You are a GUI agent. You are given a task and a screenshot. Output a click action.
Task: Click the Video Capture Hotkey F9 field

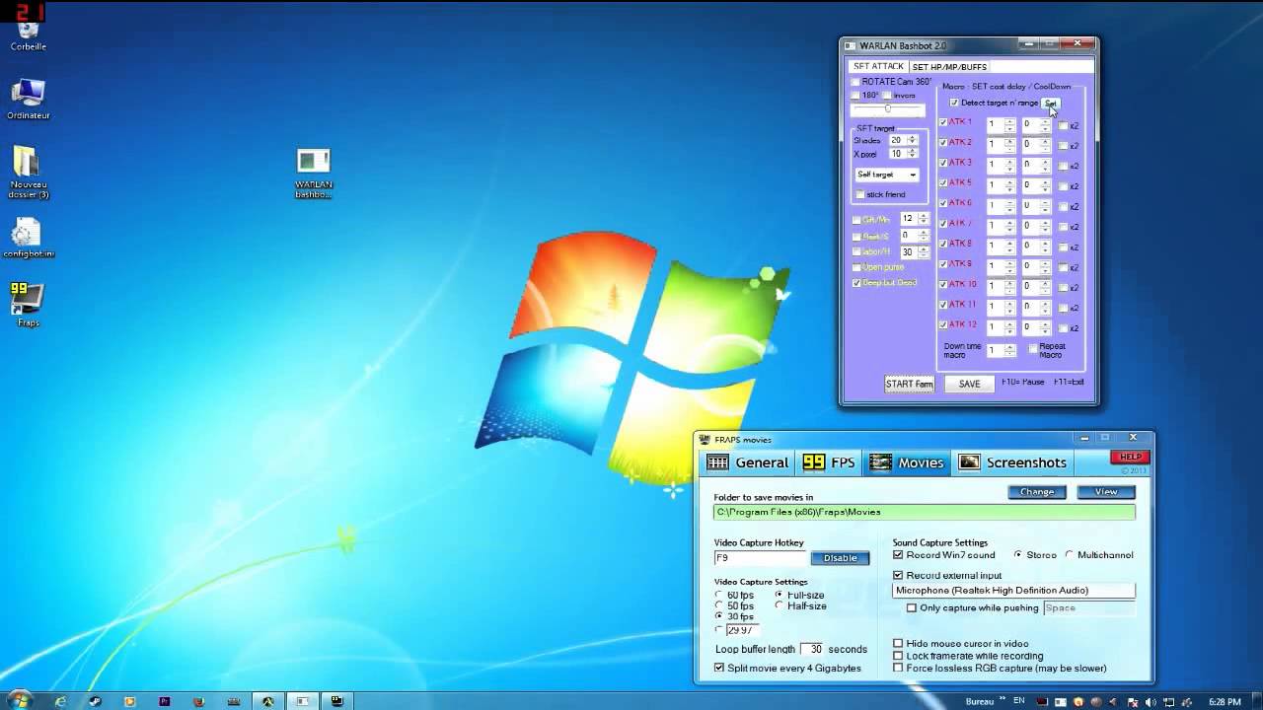(761, 558)
